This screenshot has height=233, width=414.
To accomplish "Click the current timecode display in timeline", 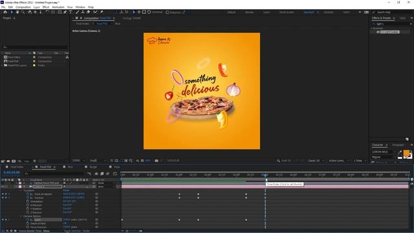I will click(x=12, y=173).
